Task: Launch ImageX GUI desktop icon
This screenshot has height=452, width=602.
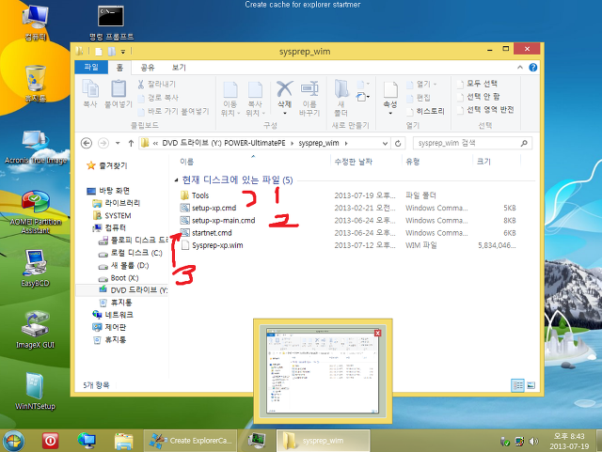Action: (36, 329)
